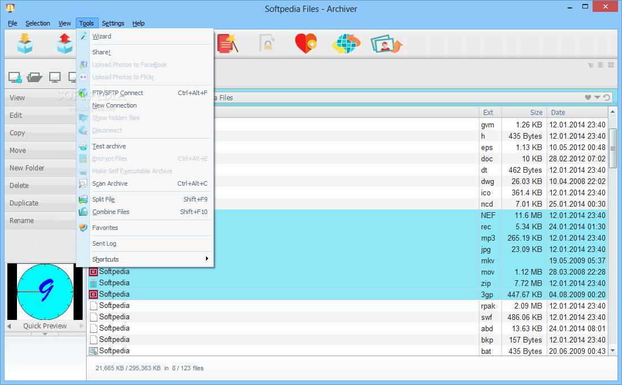Viewport: 622px width, 385px height.
Task: Choose Share! from the Tools menu
Action: pos(145,52)
